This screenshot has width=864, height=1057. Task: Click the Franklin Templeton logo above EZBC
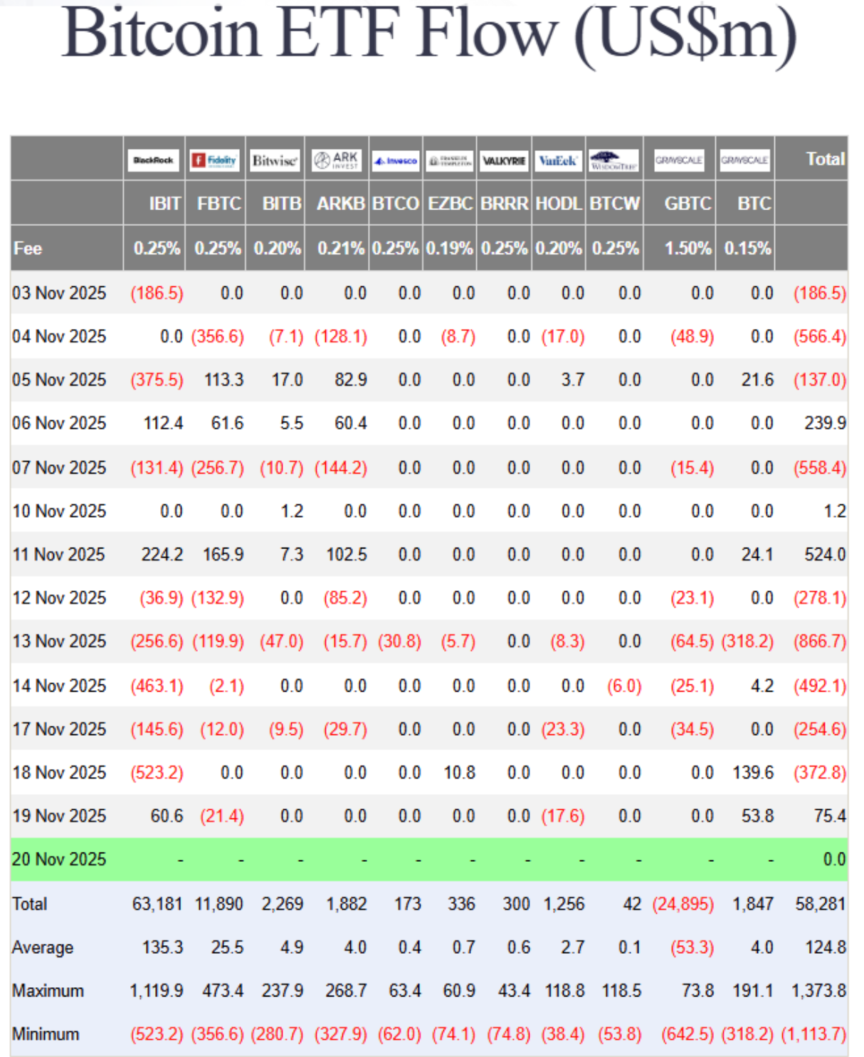point(449,160)
